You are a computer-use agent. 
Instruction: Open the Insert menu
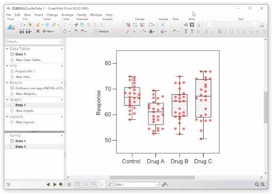39,15
